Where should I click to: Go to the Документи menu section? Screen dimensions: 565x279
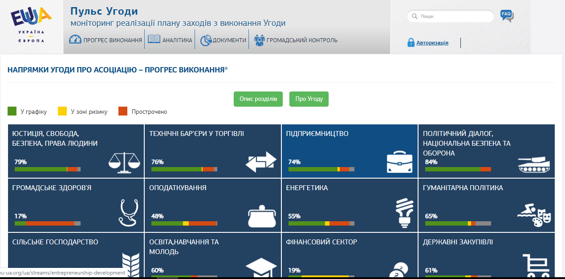pos(223,40)
